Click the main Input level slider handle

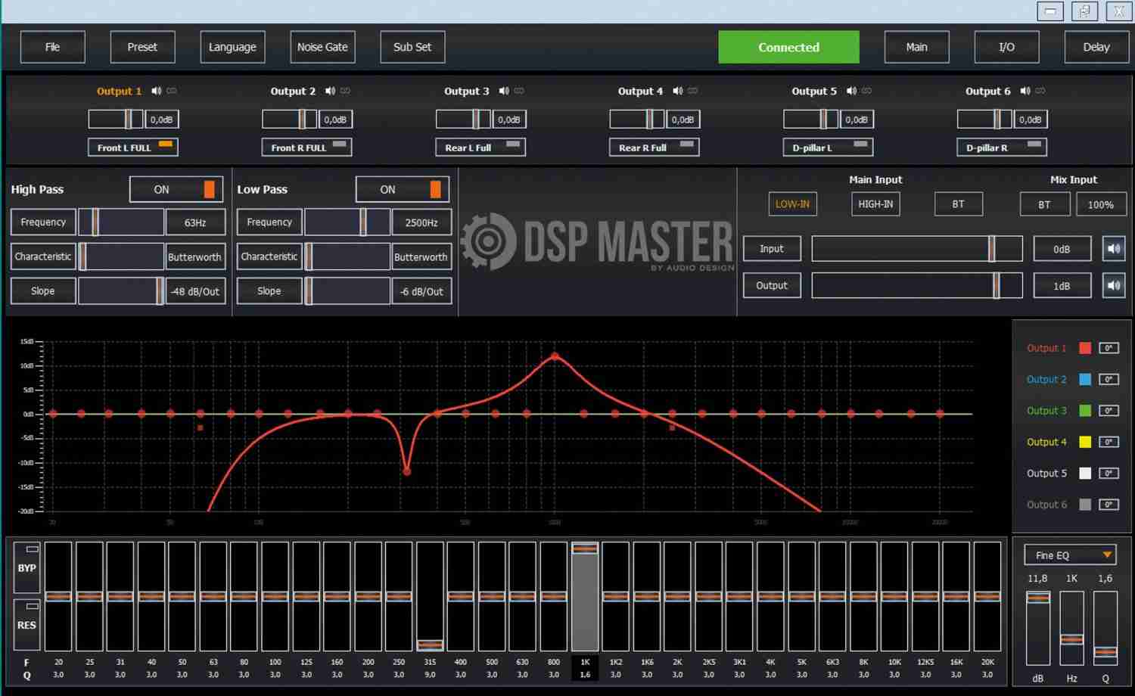pos(991,248)
